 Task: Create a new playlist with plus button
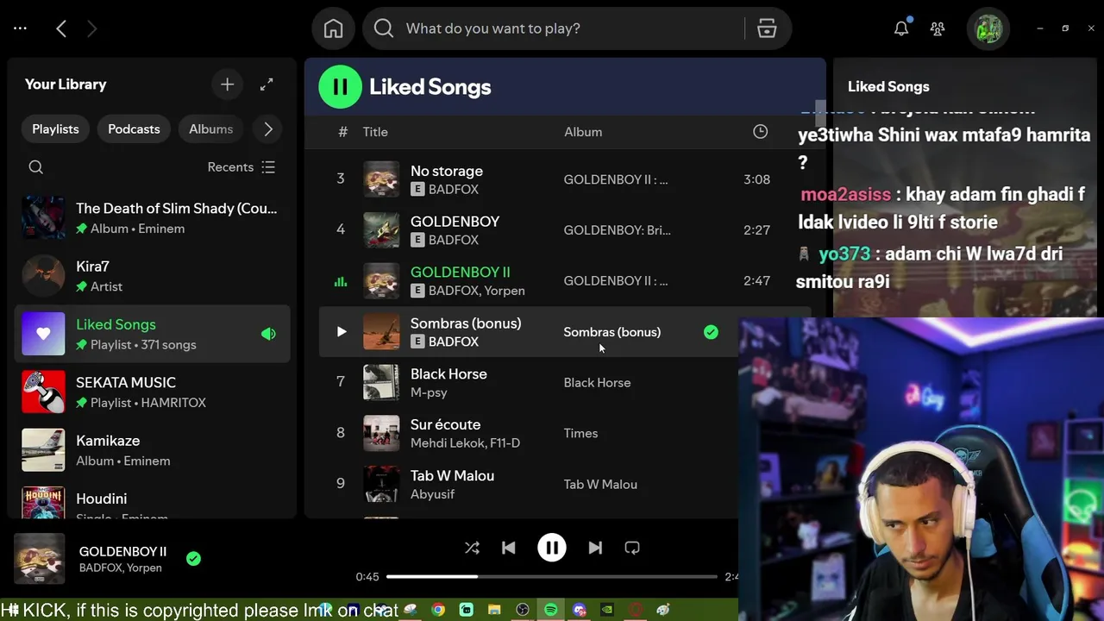(x=227, y=84)
